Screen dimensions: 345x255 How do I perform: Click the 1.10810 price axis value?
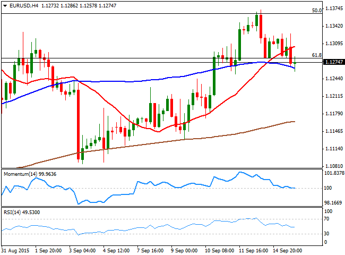[334, 166]
